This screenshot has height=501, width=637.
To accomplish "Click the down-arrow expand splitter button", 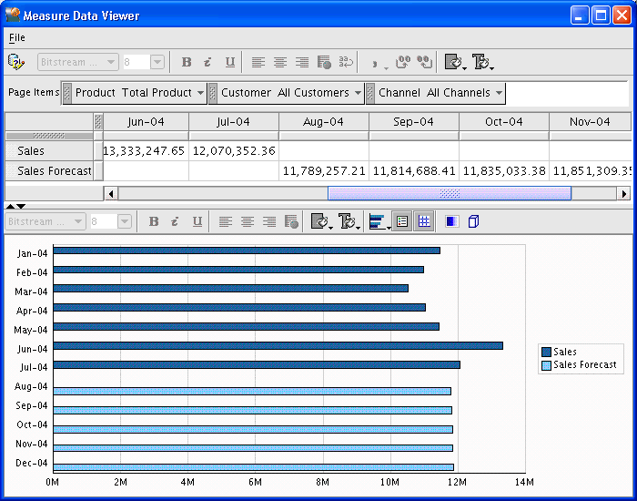I will click(21, 207).
